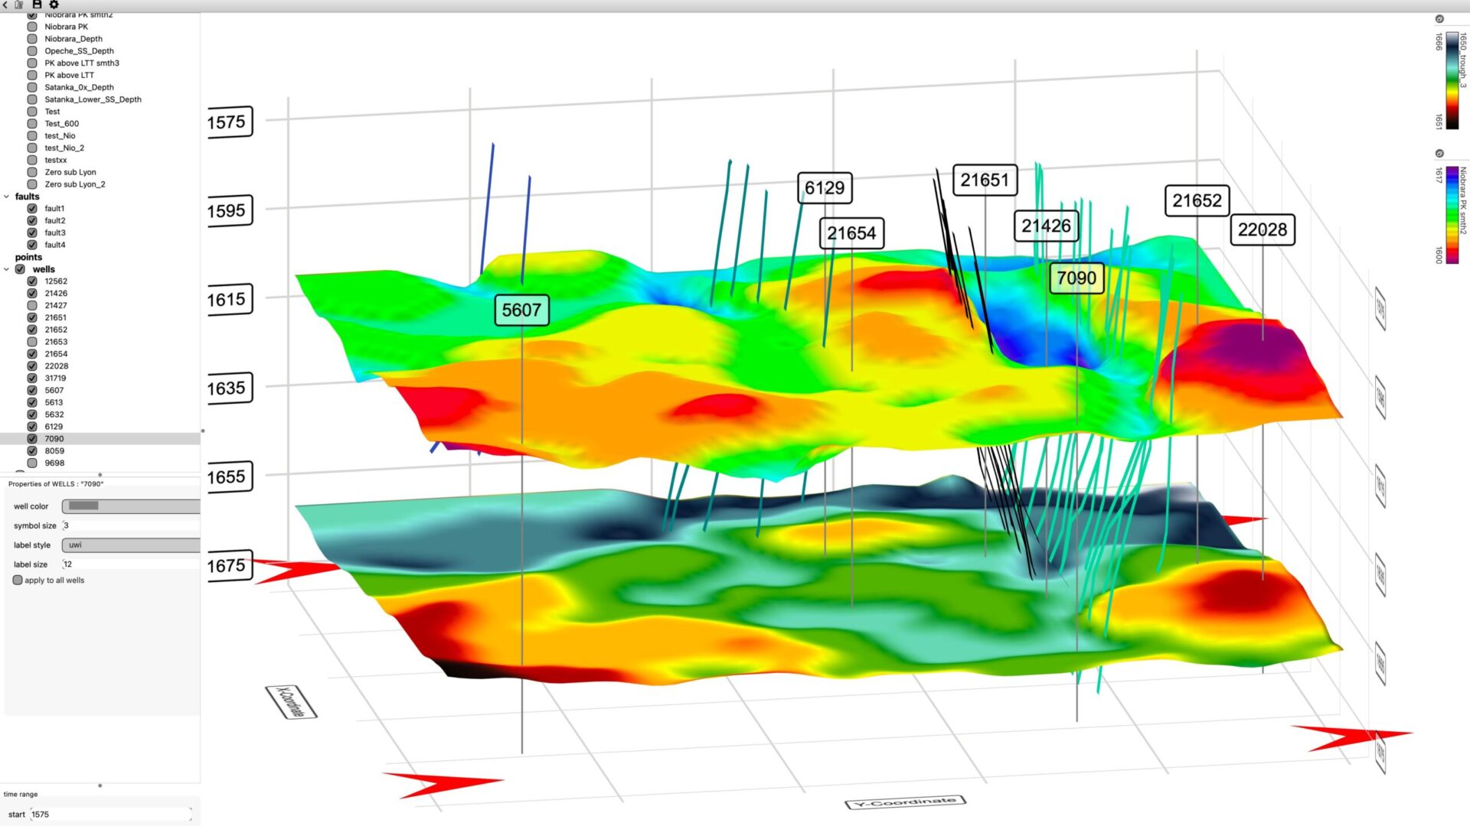Open the well color swatch

tap(130, 506)
